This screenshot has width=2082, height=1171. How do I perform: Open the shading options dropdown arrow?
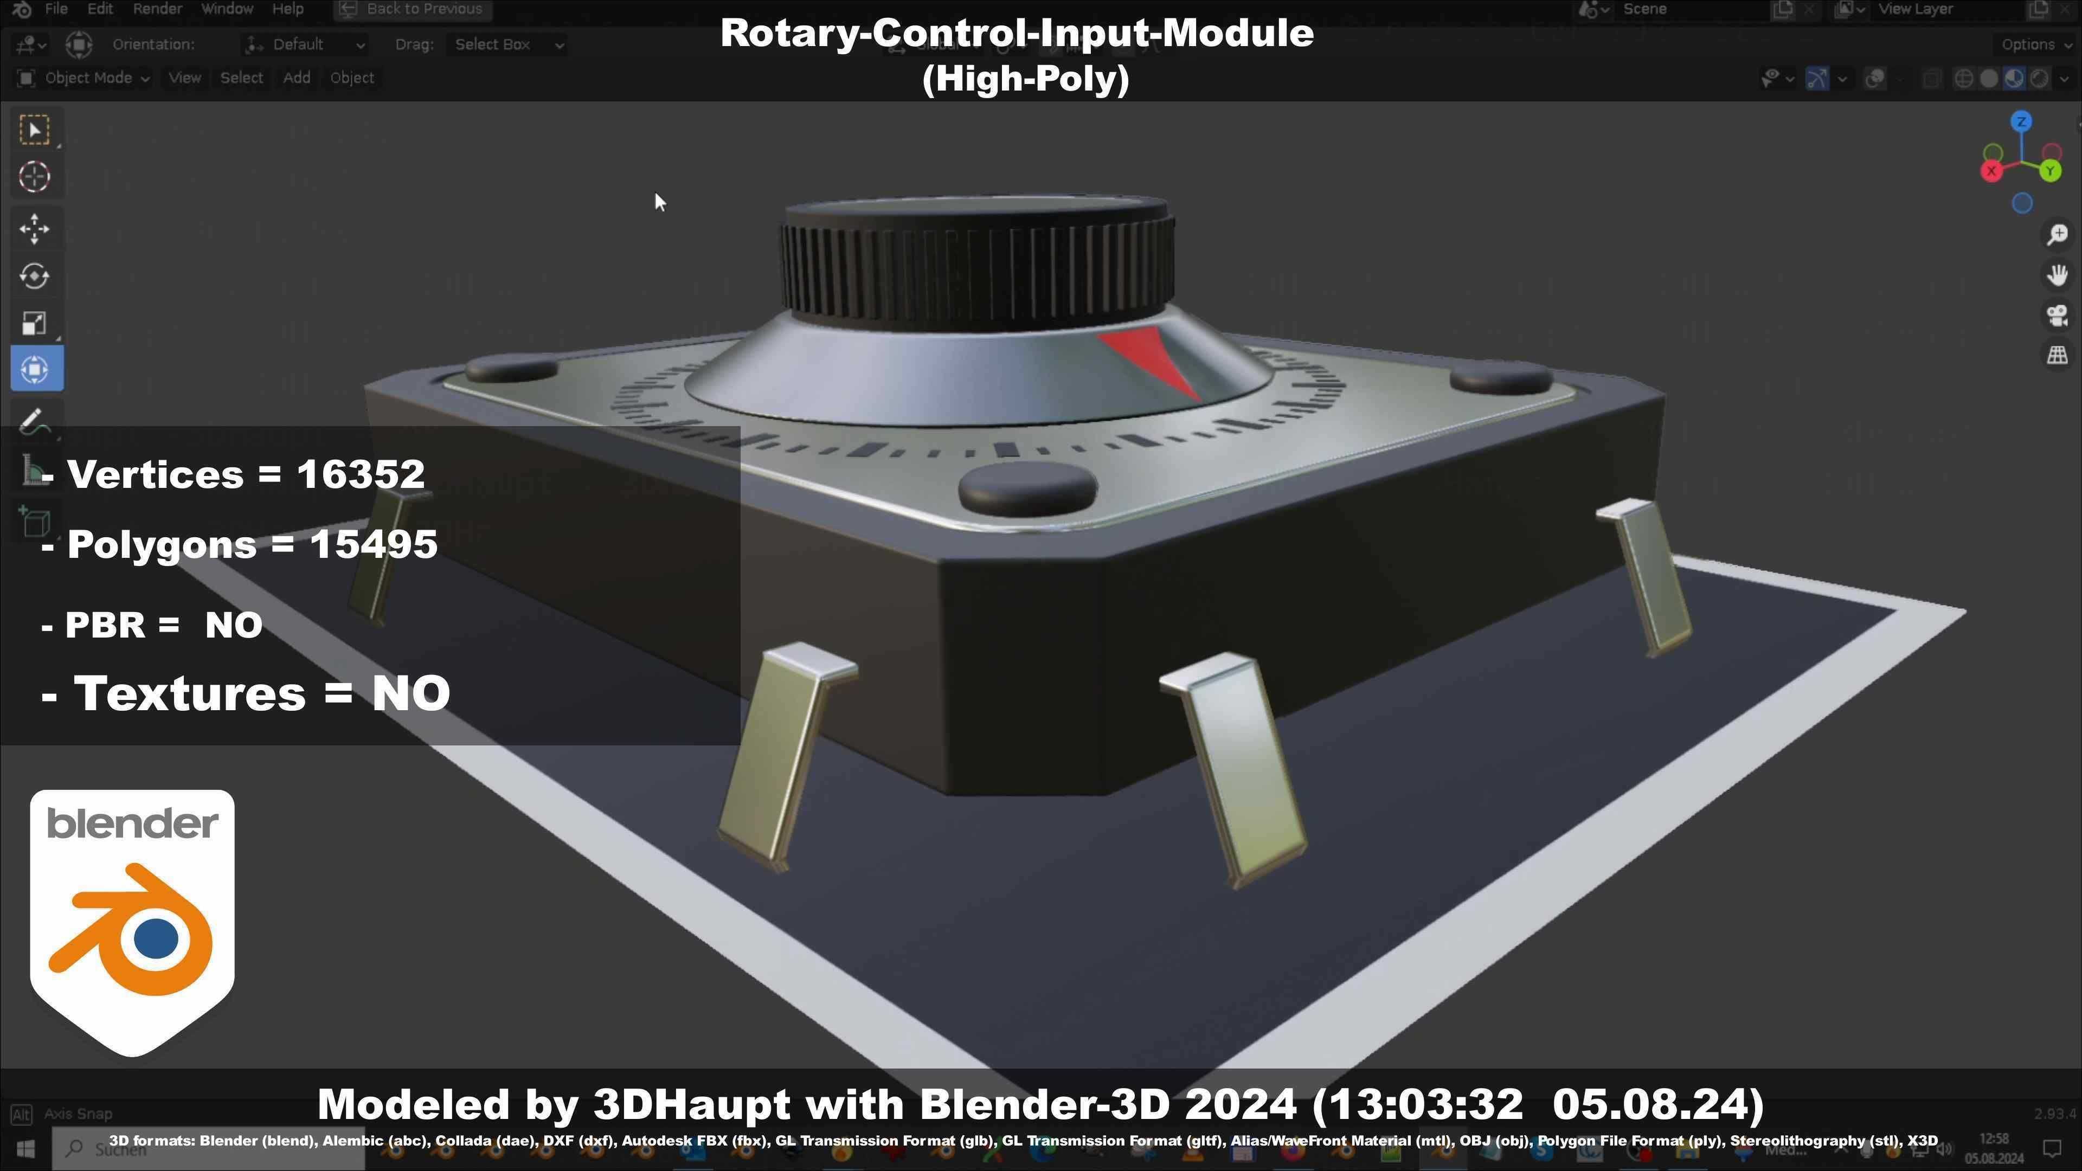point(2064,79)
